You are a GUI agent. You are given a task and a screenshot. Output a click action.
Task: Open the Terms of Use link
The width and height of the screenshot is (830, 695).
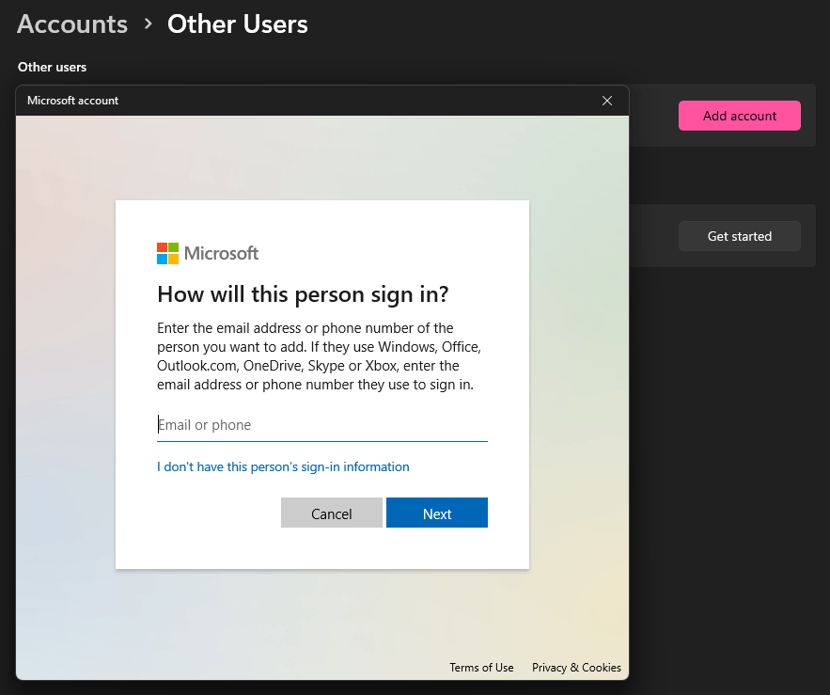(481, 668)
